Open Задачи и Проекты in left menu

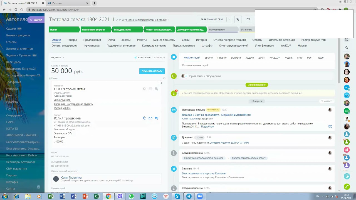coord(19,55)
